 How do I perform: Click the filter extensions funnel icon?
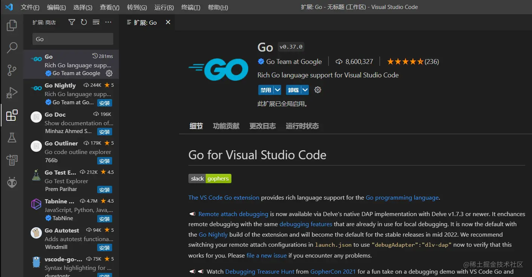click(x=72, y=22)
